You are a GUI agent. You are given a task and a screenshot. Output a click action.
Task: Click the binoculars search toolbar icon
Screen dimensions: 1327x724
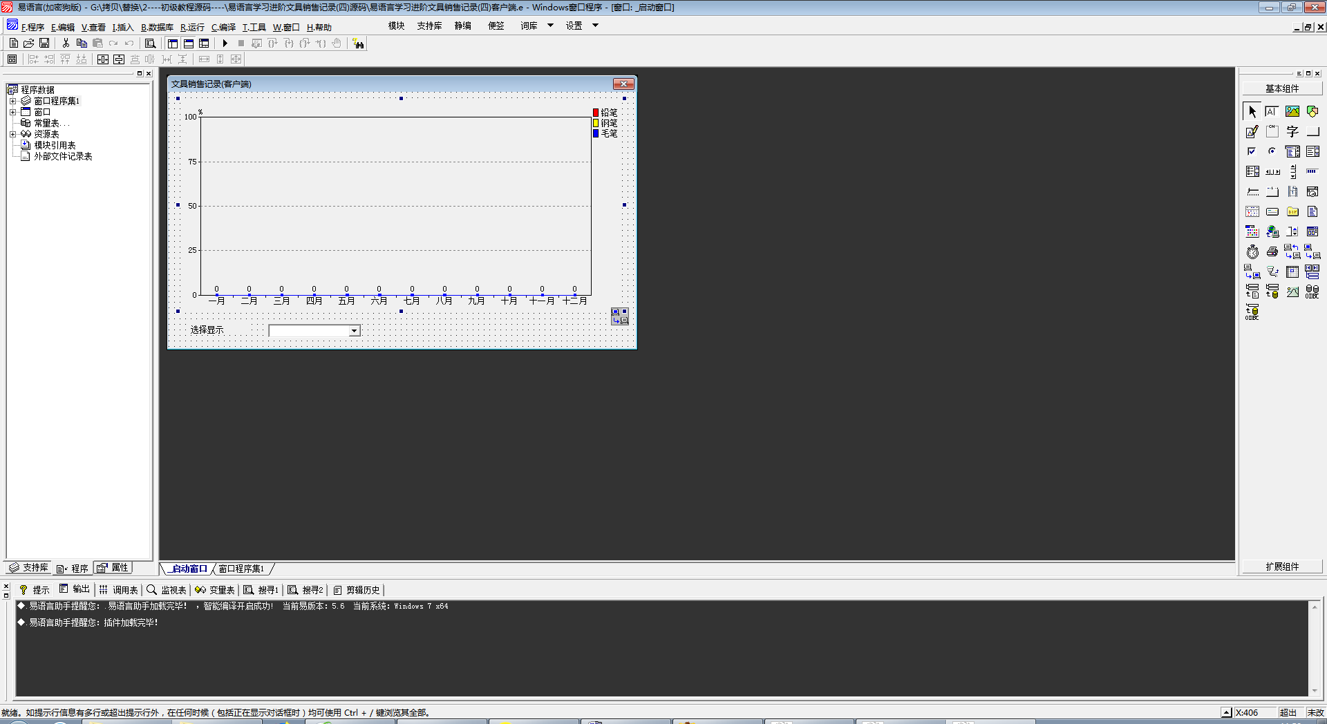point(358,44)
